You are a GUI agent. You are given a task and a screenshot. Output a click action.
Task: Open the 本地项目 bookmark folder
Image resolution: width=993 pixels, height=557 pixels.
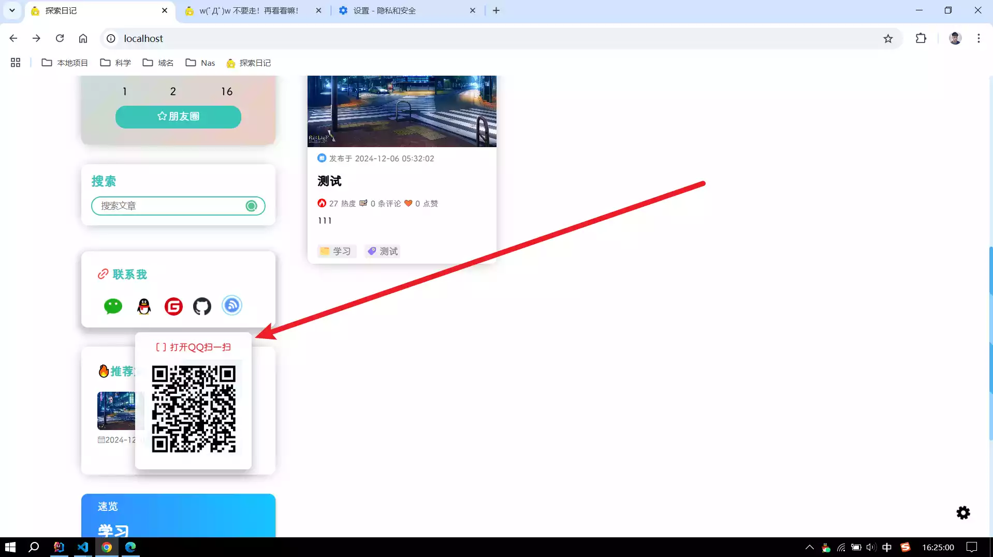point(65,63)
